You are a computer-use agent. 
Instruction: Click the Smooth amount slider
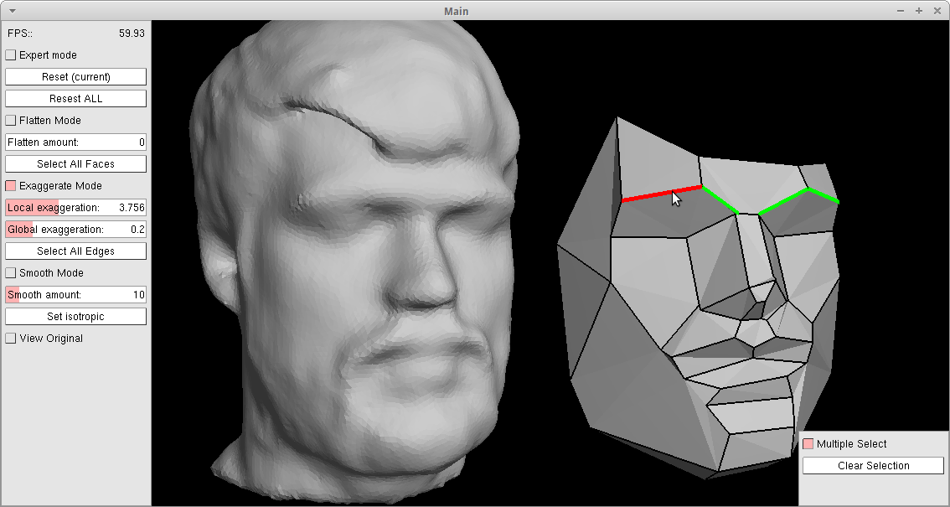coord(76,295)
